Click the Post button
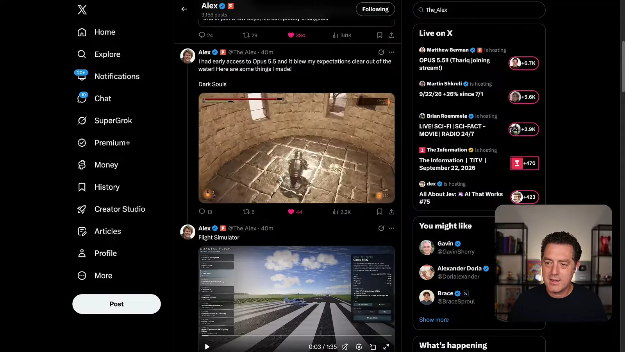This screenshot has width=625, height=352. pyautogui.click(x=116, y=304)
